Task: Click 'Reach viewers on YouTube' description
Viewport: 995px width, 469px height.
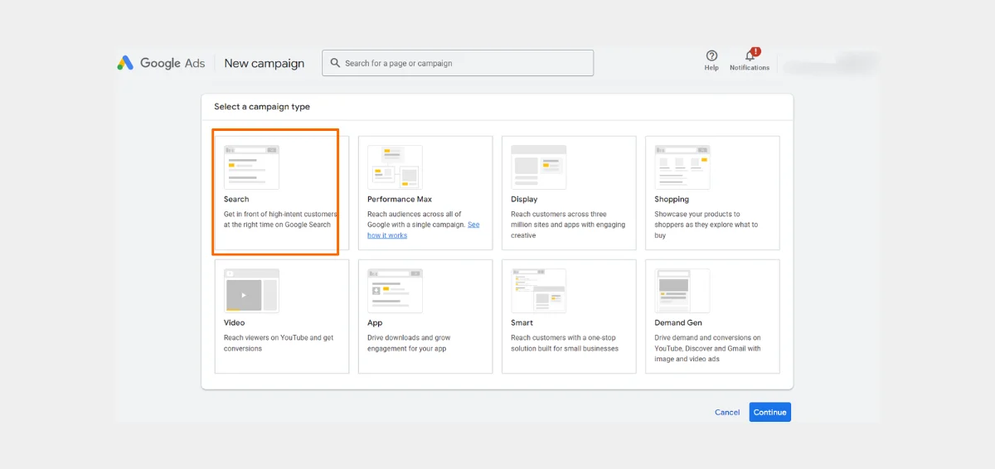Action: tap(279, 343)
